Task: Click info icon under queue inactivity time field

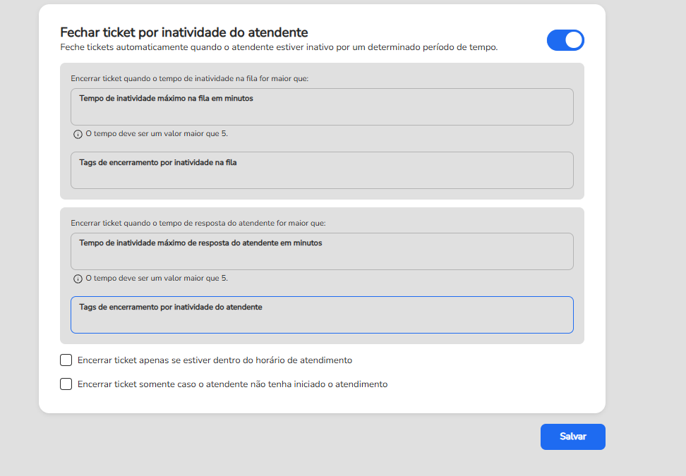Action: click(x=78, y=134)
